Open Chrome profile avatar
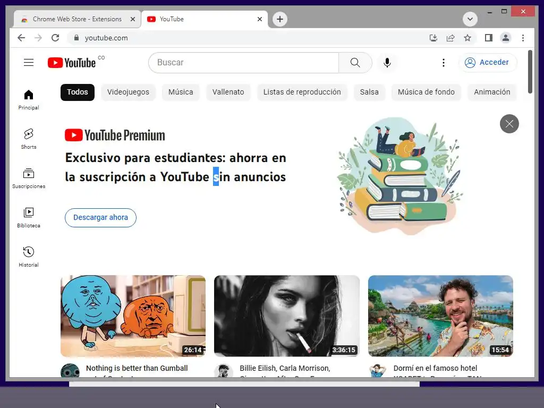 coord(506,38)
